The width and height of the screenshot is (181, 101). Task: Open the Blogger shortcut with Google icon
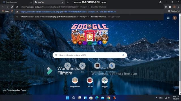tap(105, 82)
